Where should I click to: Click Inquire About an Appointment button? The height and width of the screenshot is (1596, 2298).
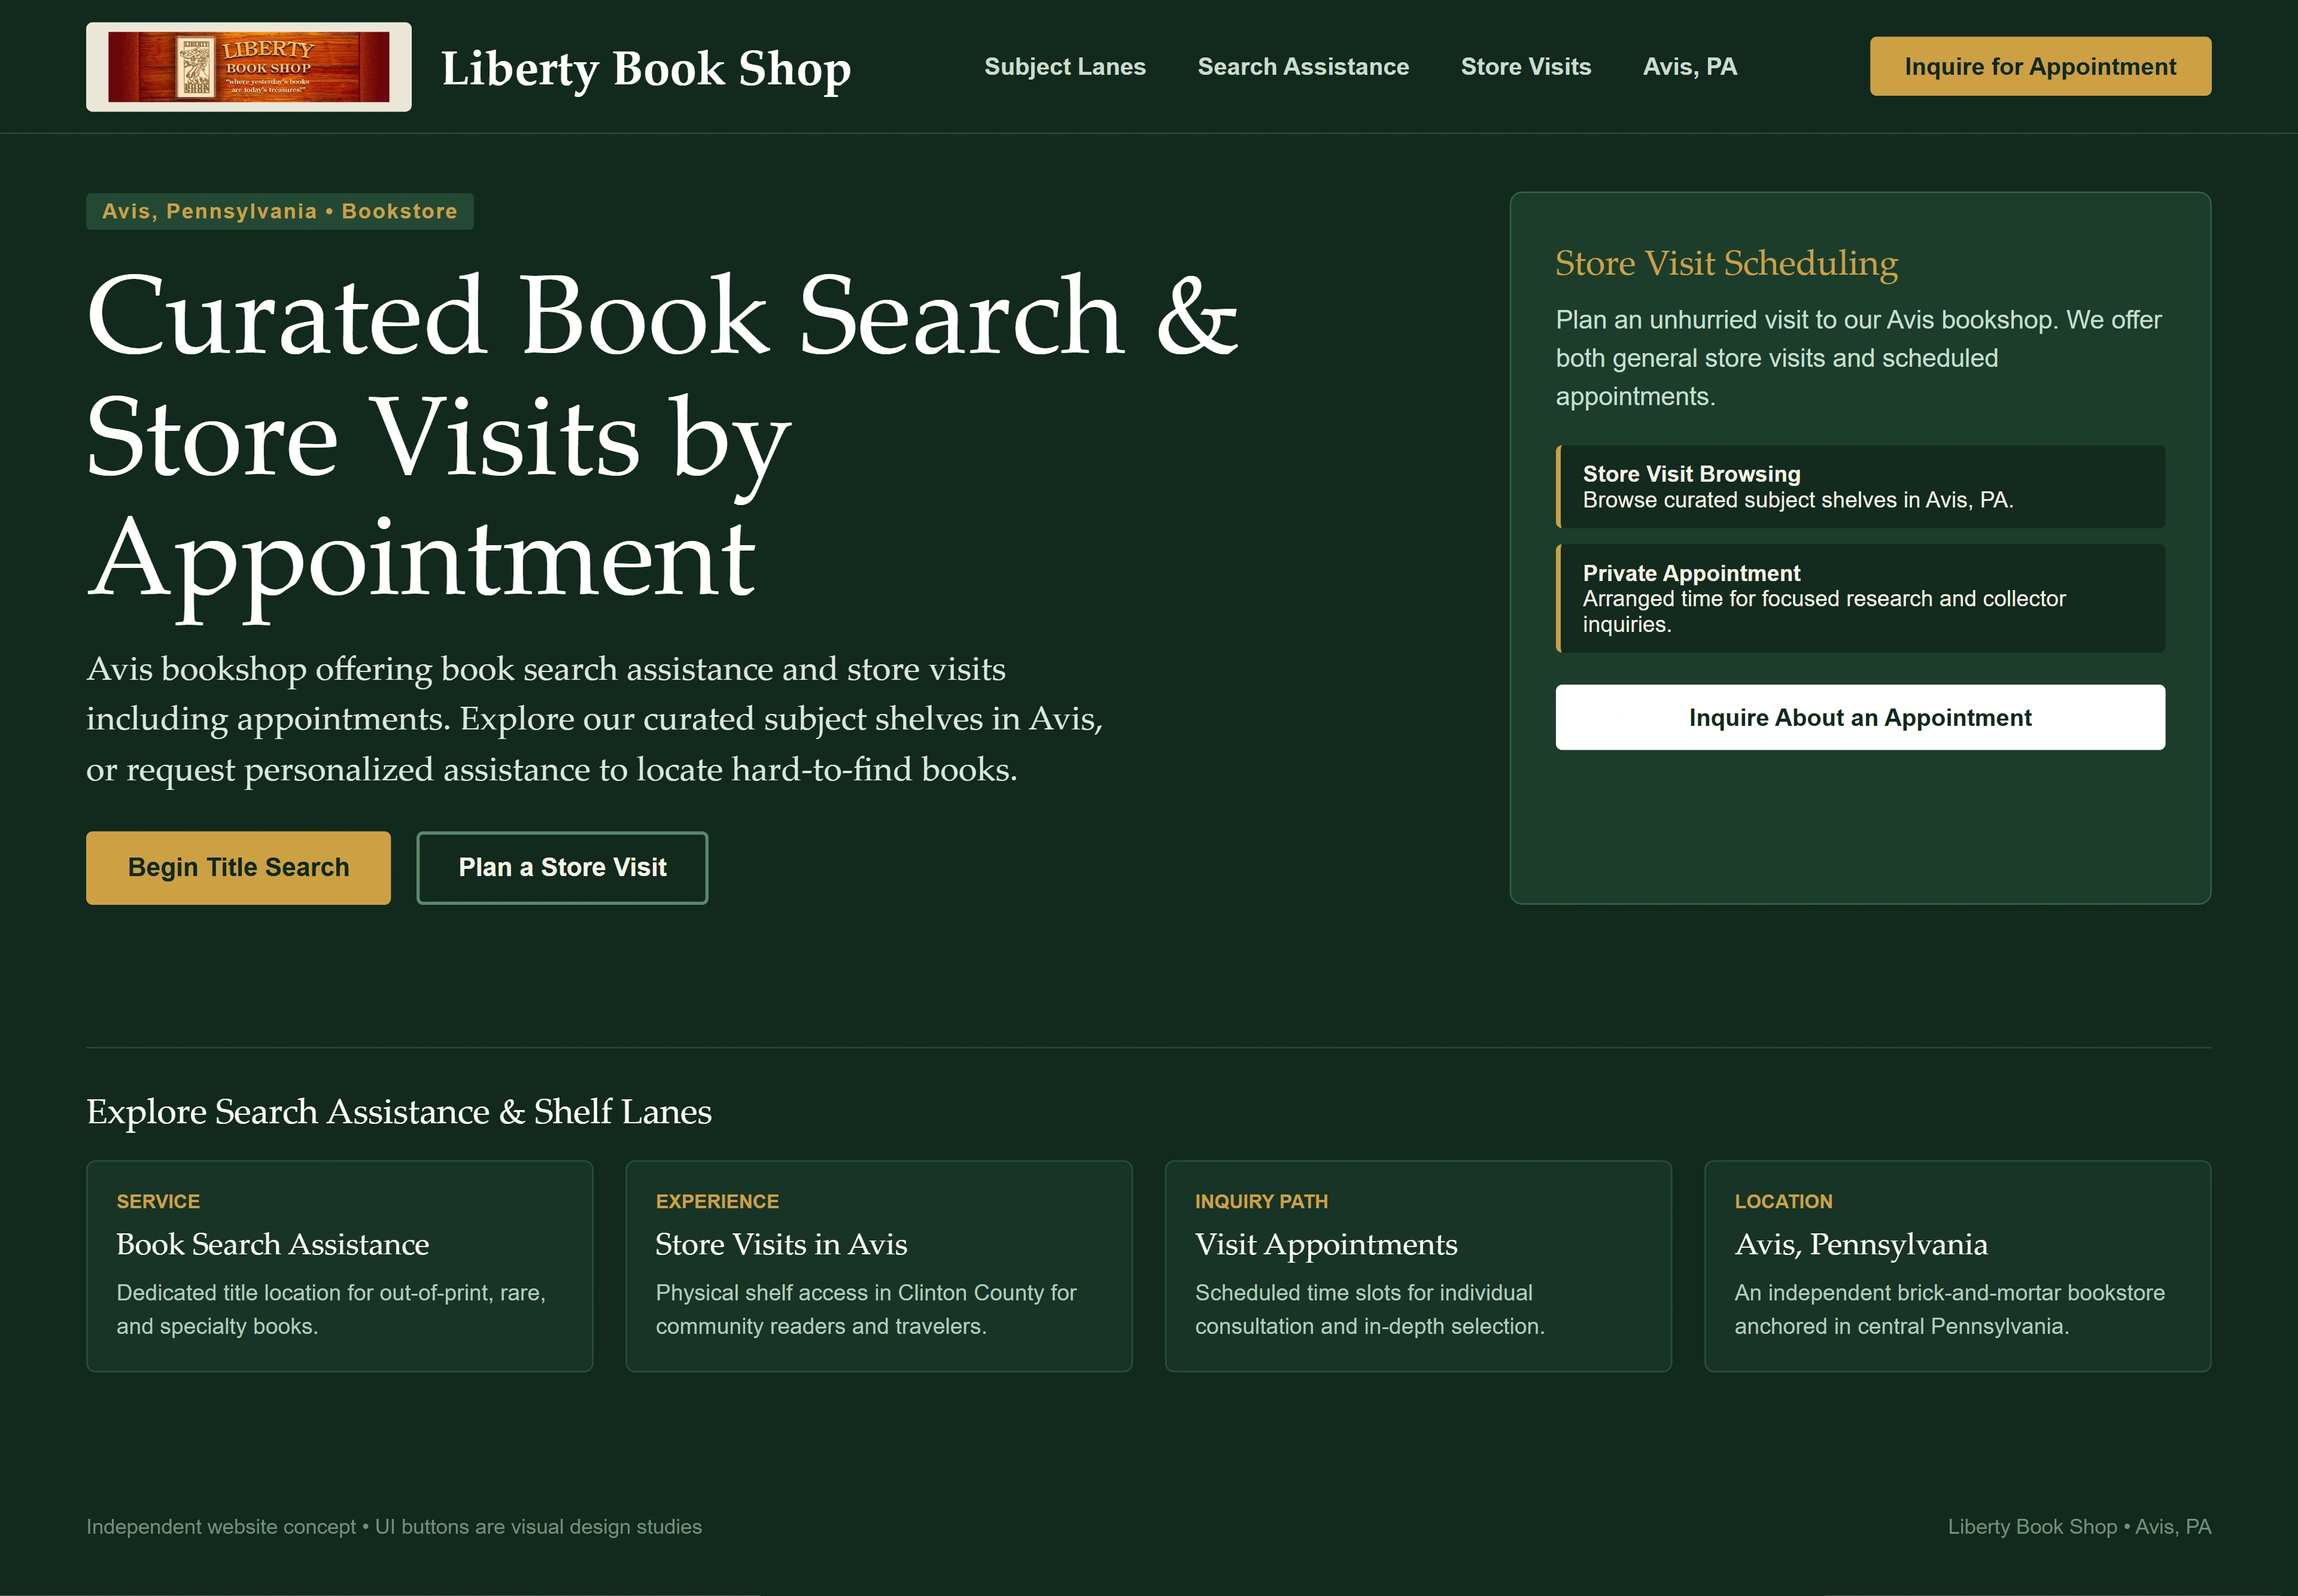pos(1860,718)
